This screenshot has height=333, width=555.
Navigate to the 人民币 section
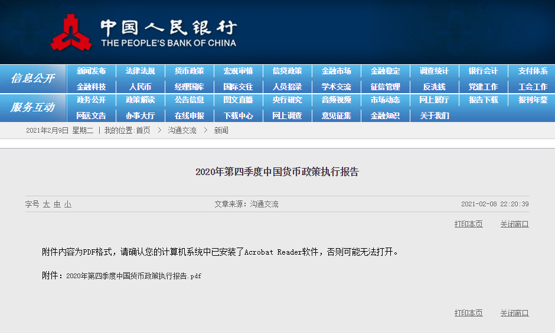[x=140, y=87]
